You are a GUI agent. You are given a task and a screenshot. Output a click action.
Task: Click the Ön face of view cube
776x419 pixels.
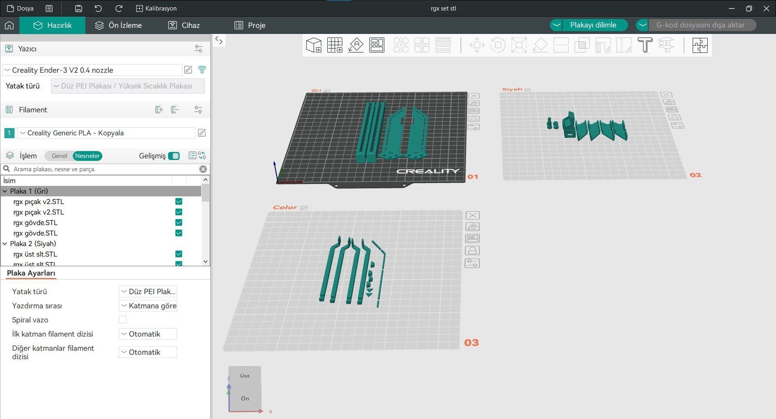click(245, 398)
